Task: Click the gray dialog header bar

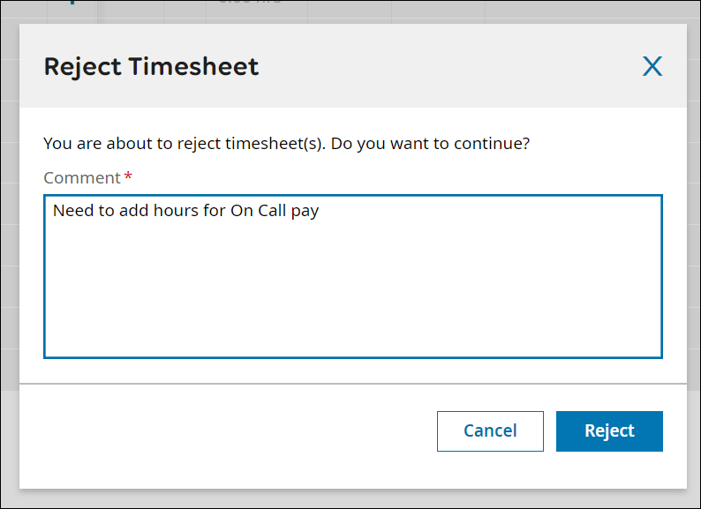Action: point(441,66)
